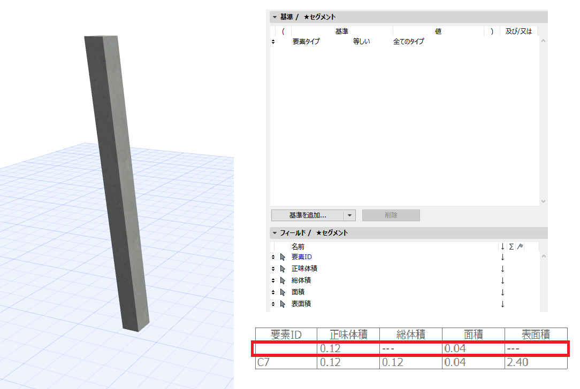Screen dimensions: 580x389
Task: Click the arrow icon beside 表面積 field
Action: (283, 305)
